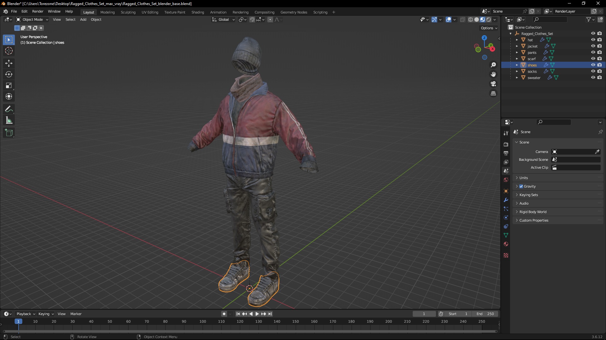The height and width of the screenshot is (340, 606).
Task: Open the viewport Options button
Action: pyautogui.click(x=489, y=28)
